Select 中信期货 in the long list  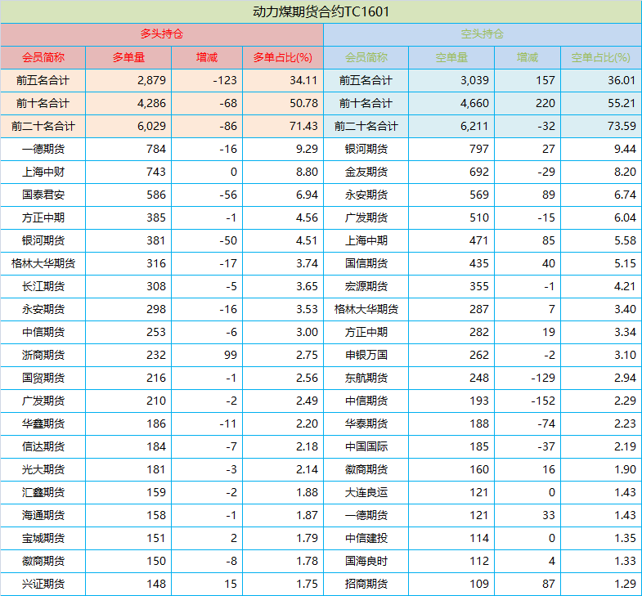coord(43,333)
